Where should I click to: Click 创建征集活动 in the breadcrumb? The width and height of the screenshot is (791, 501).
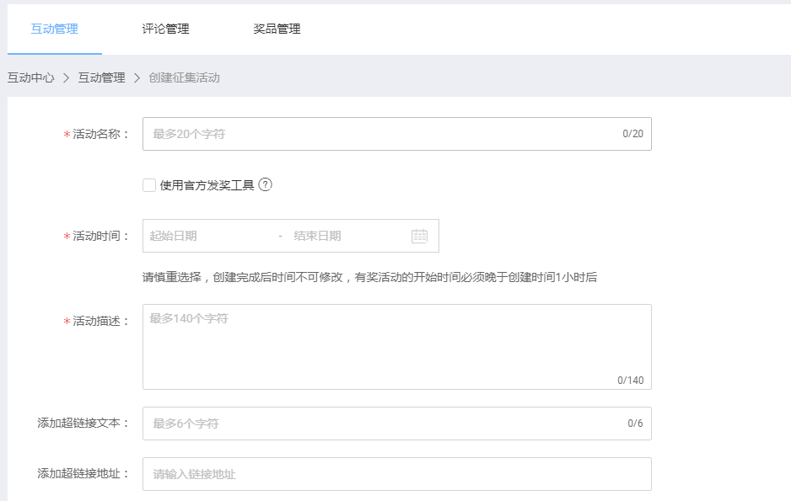pos(184,77)
